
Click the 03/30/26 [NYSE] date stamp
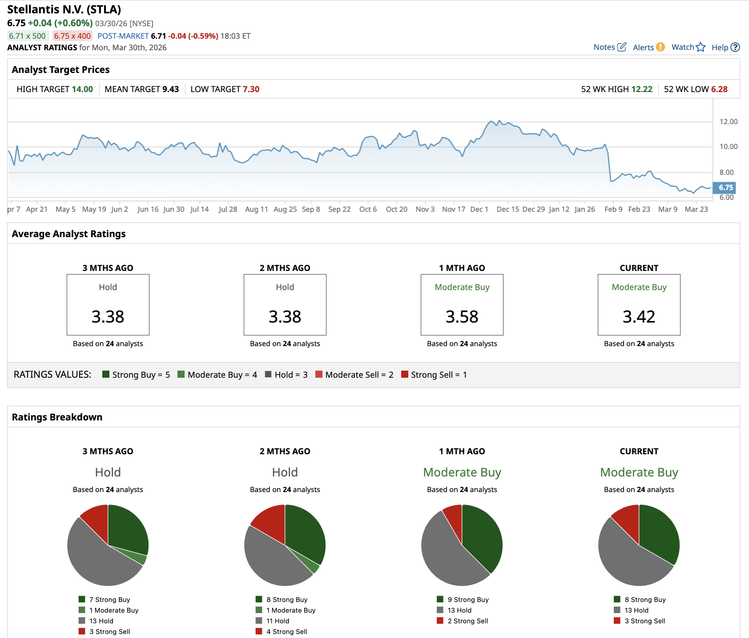point(124,24)
